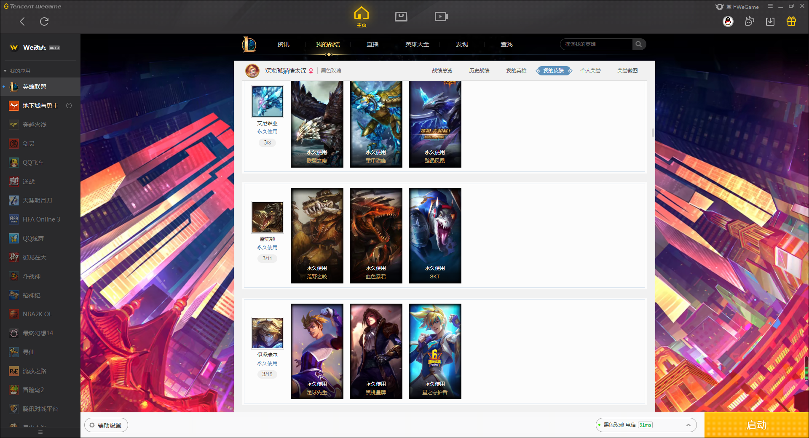Open 我的英雄 sub-tab
Image resolution: width=809 pixels, height=438 pixels.
(x=516, y=71)
